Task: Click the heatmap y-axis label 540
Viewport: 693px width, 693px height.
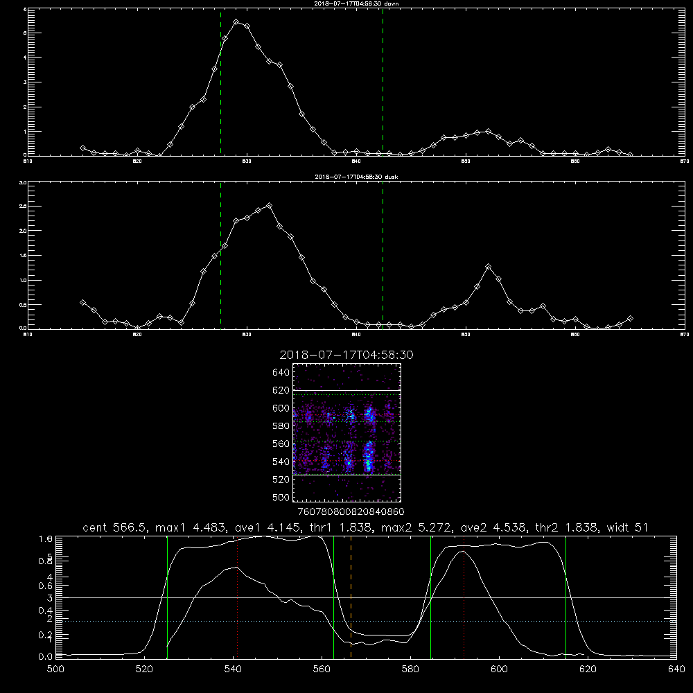Action: [x=281, y=462]
